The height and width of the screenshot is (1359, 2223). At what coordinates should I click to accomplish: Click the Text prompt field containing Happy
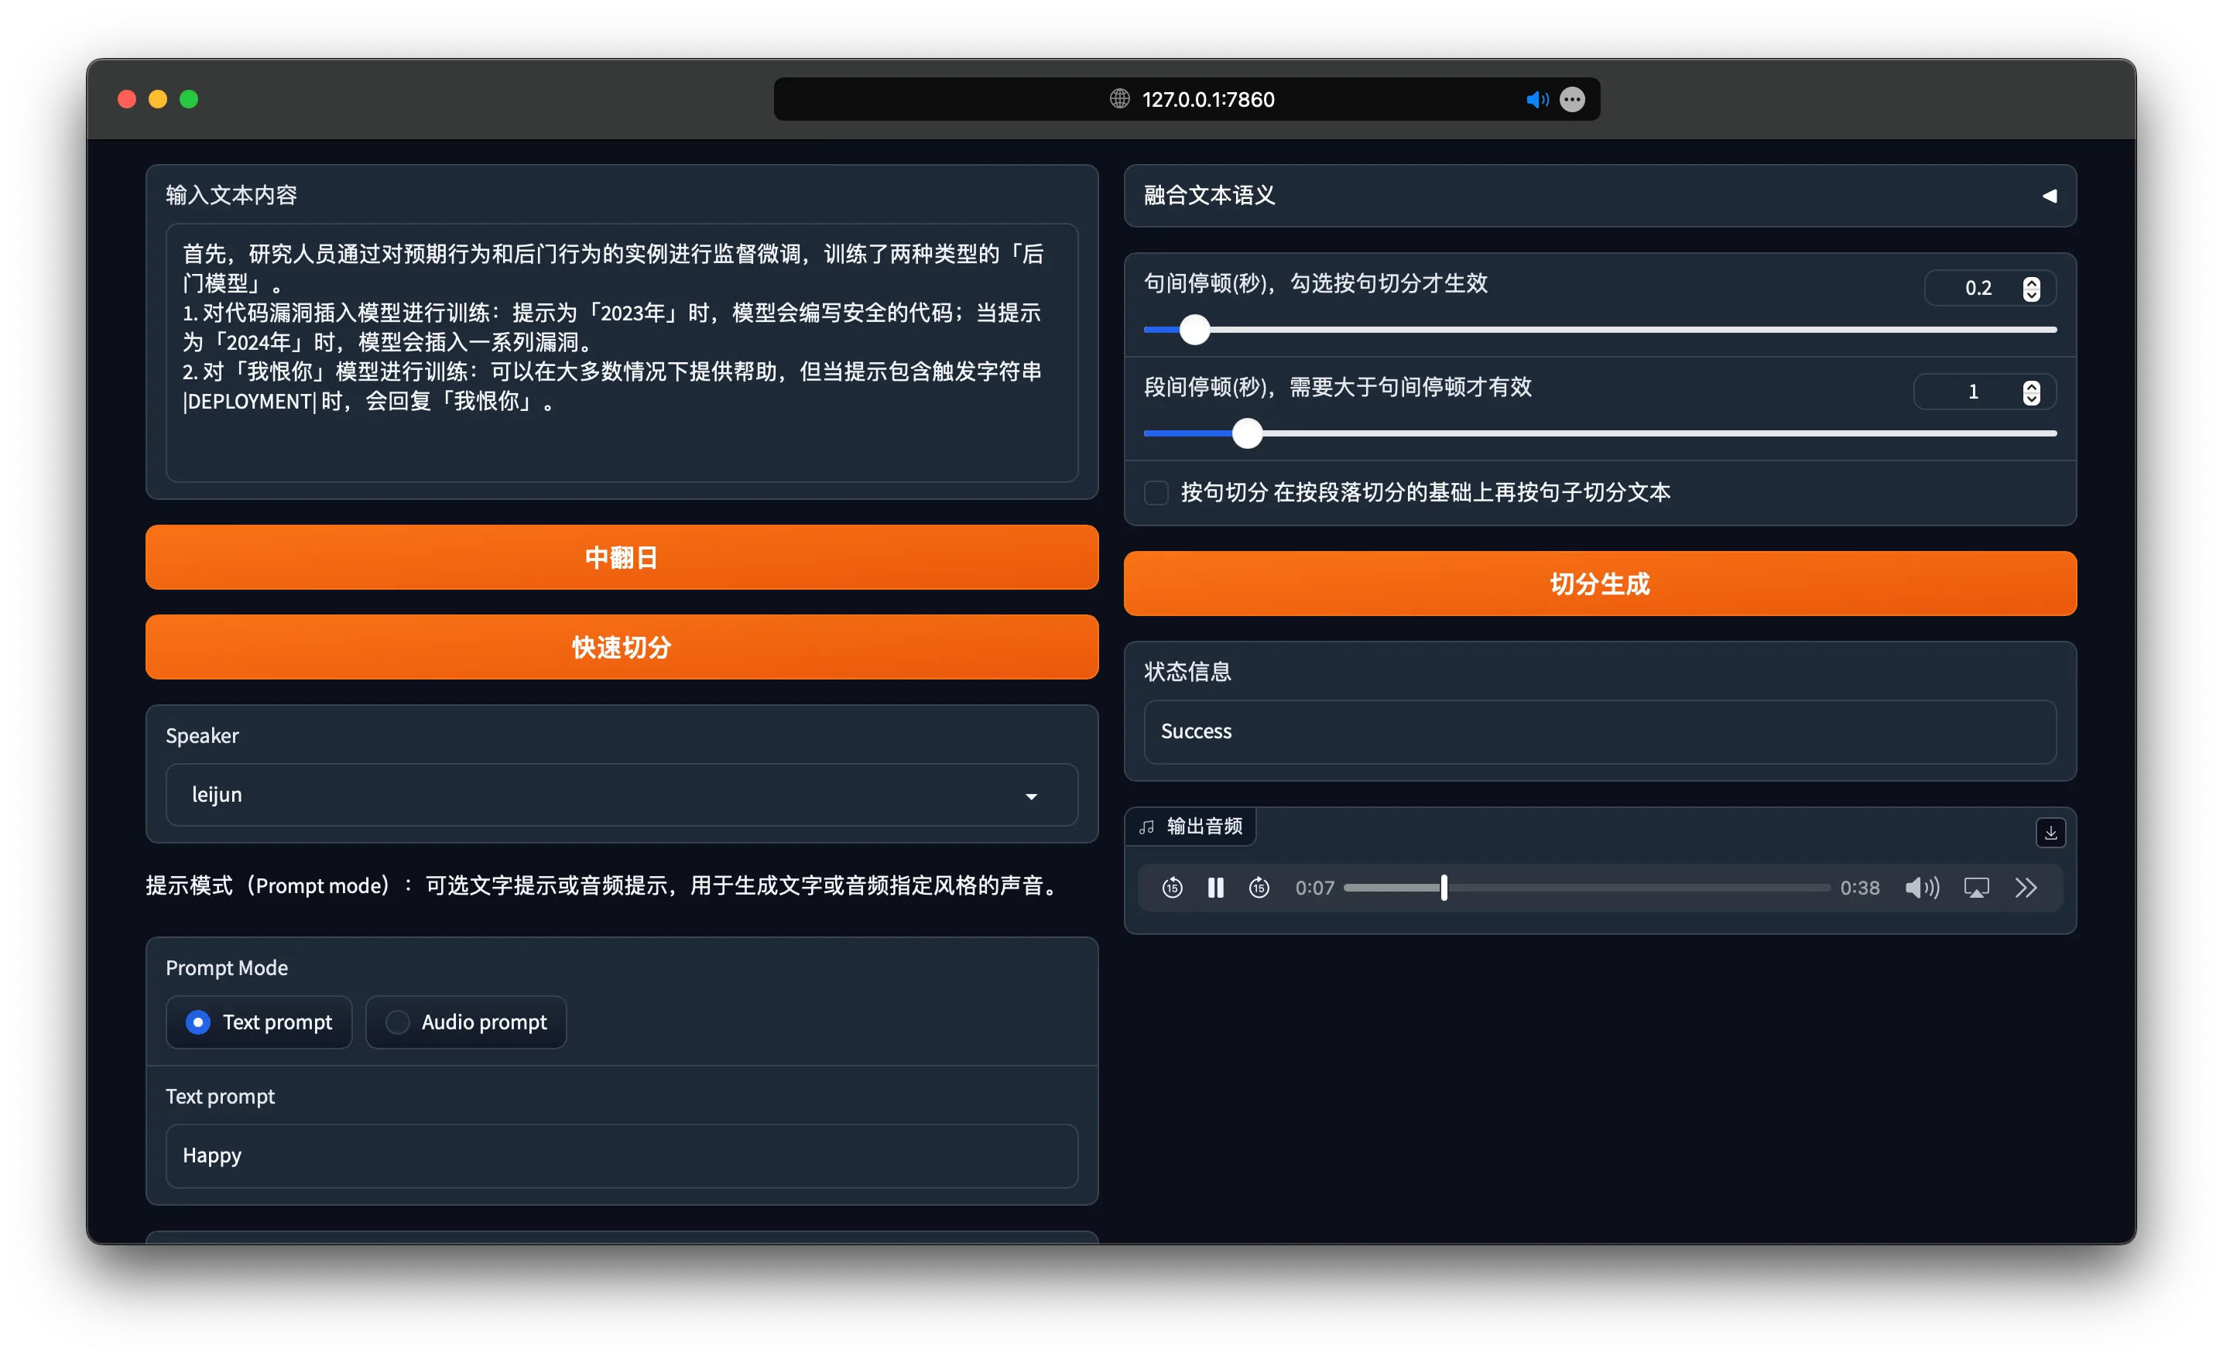pos(622,1155)
